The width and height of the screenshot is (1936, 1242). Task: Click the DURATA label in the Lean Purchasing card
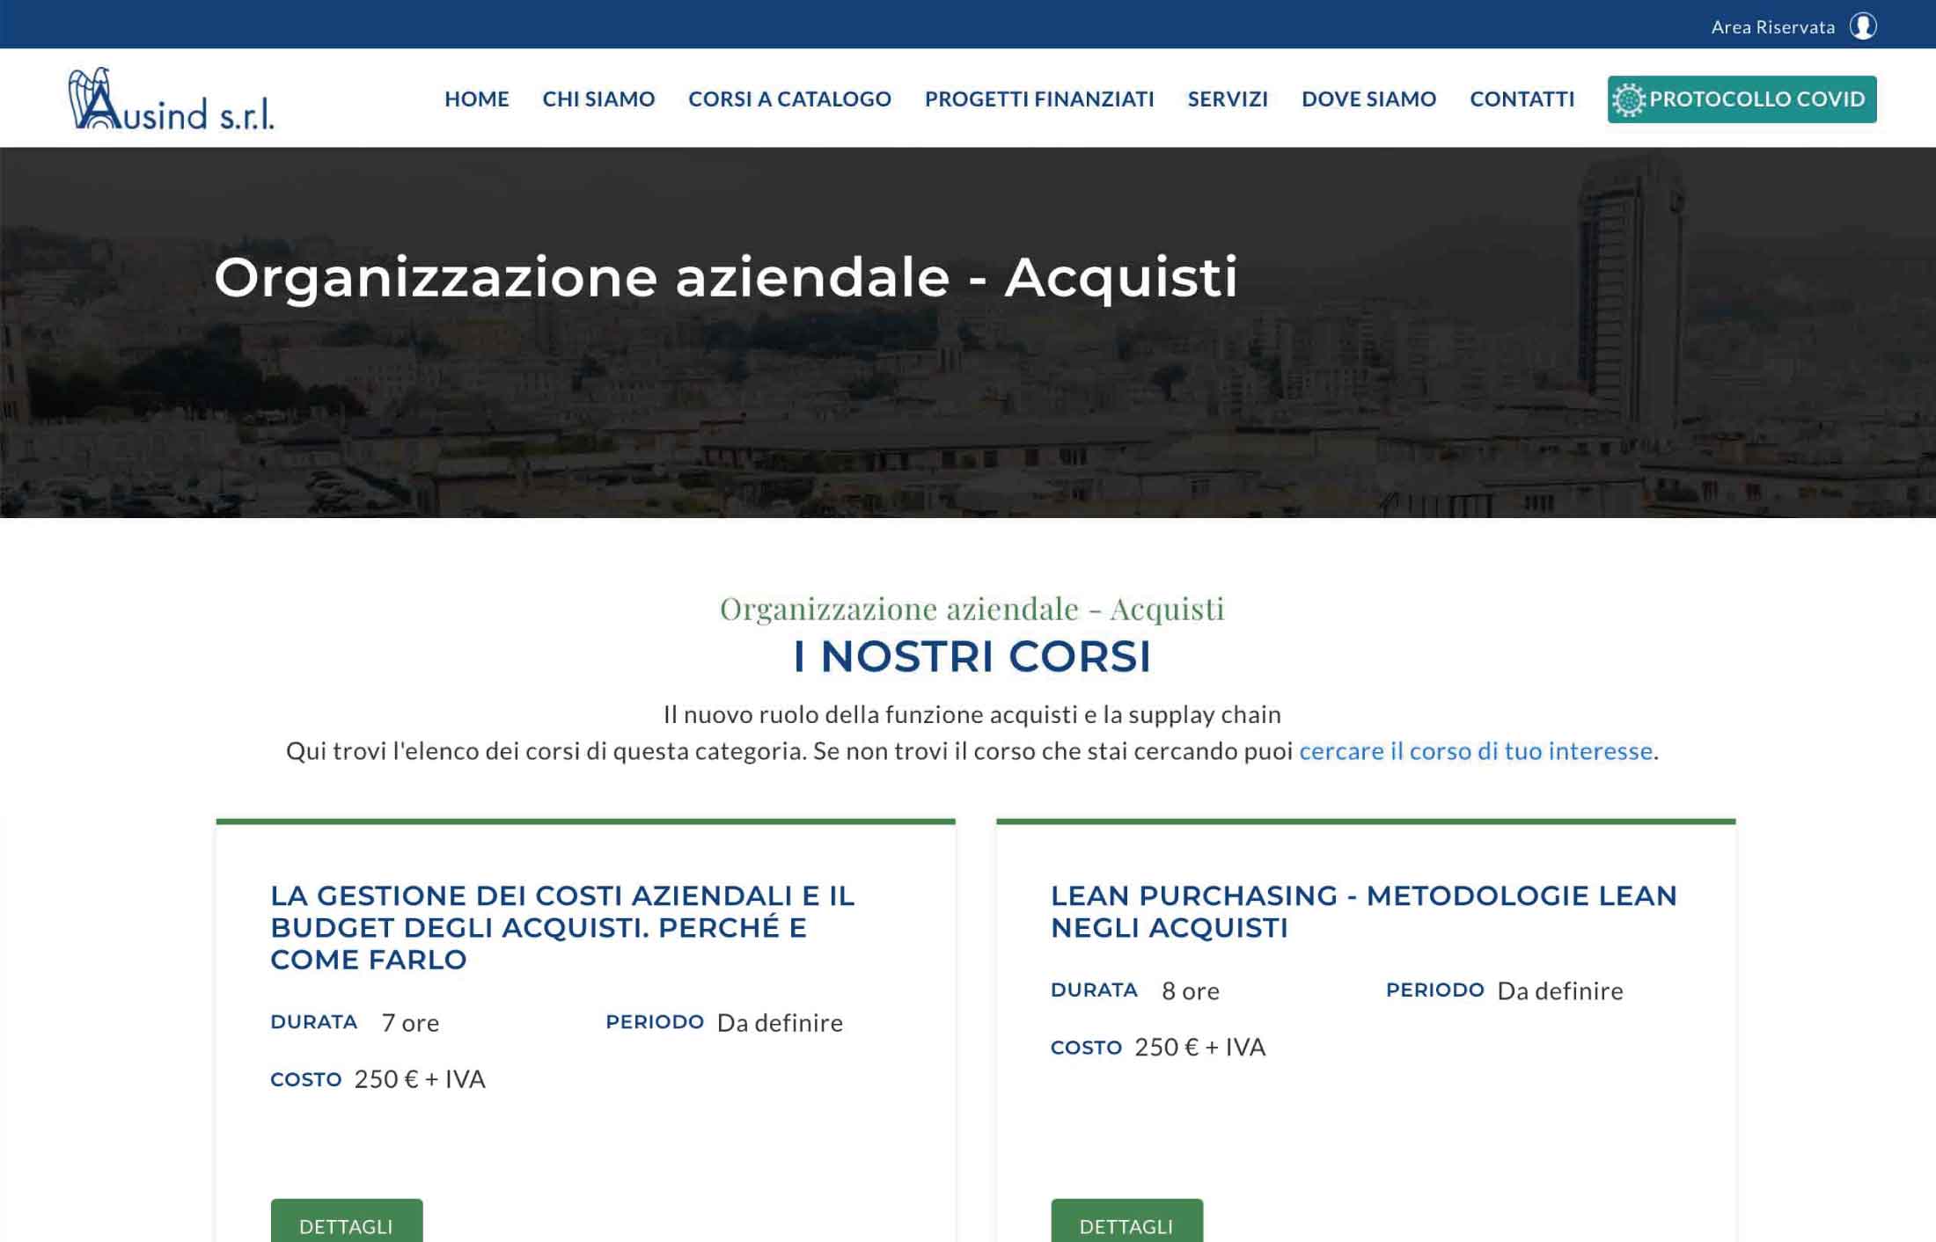coord(1094,990)
